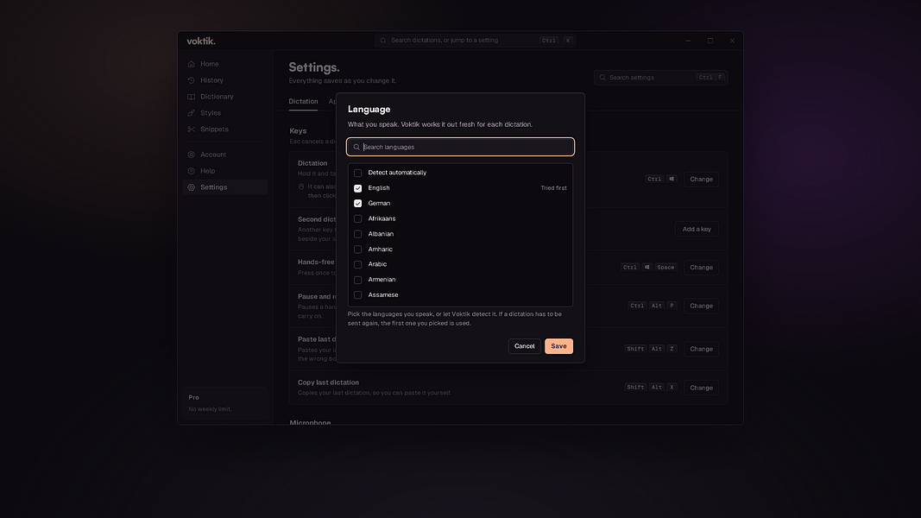921x518 pixels.
Task: Click the magnifier icon in Search languages
Action: (x=356, y=147)
